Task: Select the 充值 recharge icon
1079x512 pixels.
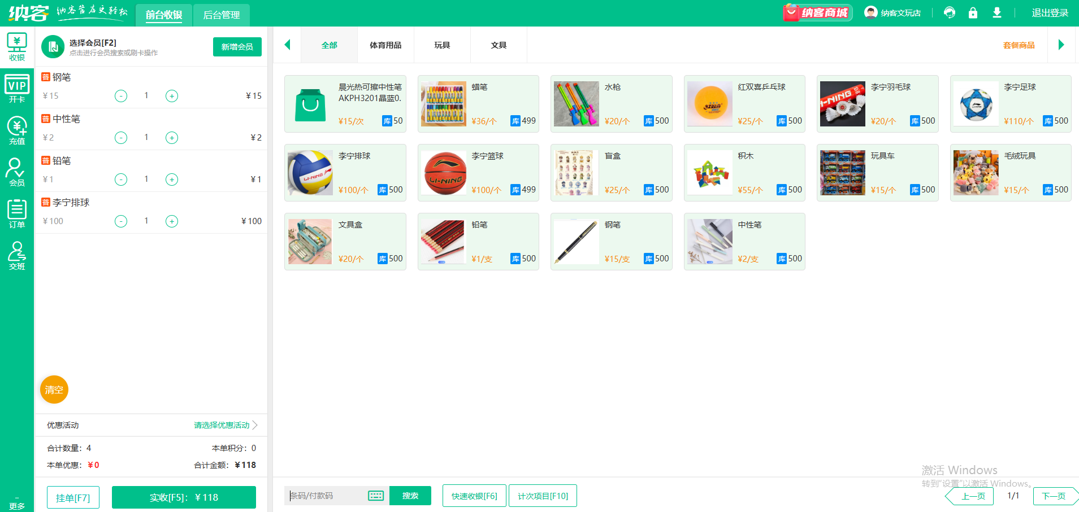Action: [x=16, y=130]
